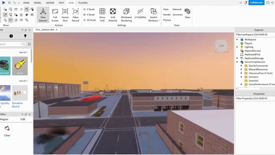275x155 pixels.
Task: Select the 16 Studs grid option
Action: [90, 20]
